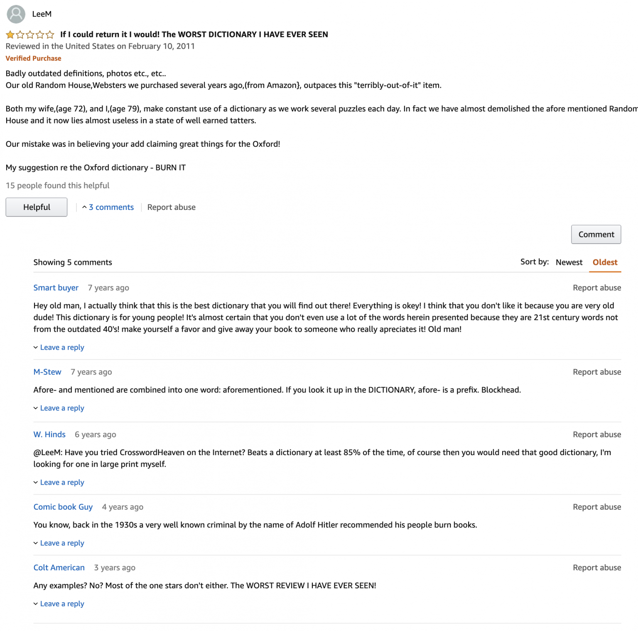
Task: Click the review title about worst dictionary
Action: click(194, 35)
